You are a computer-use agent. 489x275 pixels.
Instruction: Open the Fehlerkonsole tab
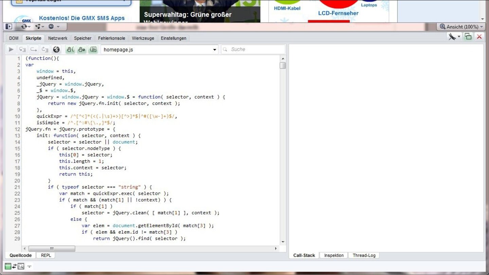[x=111, y=38]
